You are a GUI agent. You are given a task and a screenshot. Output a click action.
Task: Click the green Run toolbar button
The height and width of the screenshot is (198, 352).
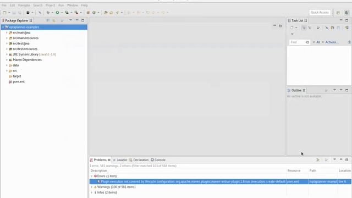(x=57, y=13)
